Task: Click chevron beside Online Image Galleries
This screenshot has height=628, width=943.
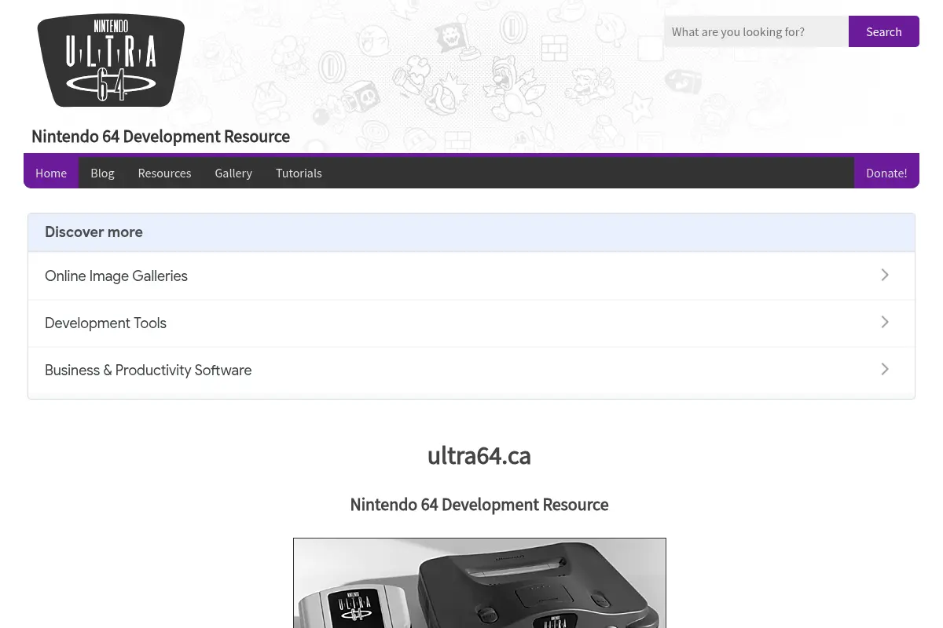Action: (x=885, y=275)
